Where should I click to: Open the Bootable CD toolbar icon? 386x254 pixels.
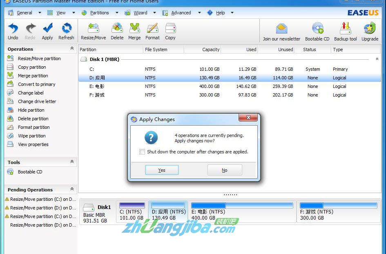[x=317, y=29]
